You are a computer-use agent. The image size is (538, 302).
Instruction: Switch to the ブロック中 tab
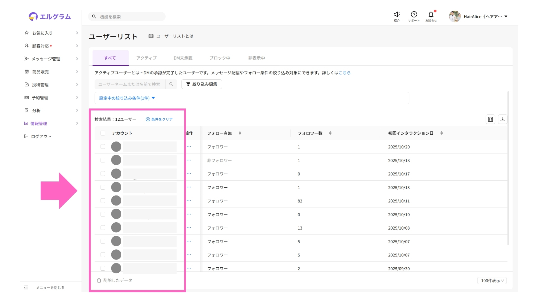(x=220, y=58)
